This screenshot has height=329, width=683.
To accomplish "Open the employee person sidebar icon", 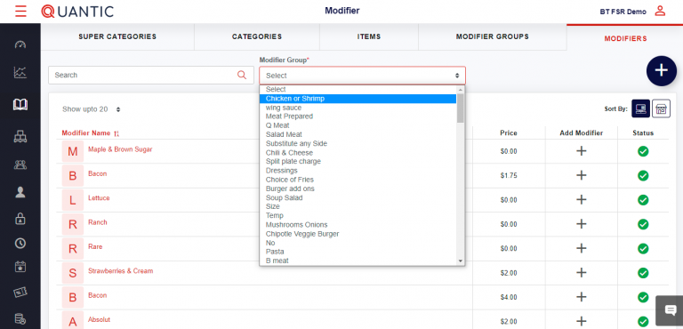I will 20,193.
